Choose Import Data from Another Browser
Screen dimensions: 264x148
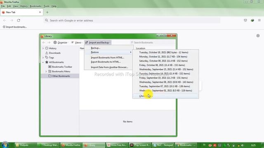pos(109,67)
